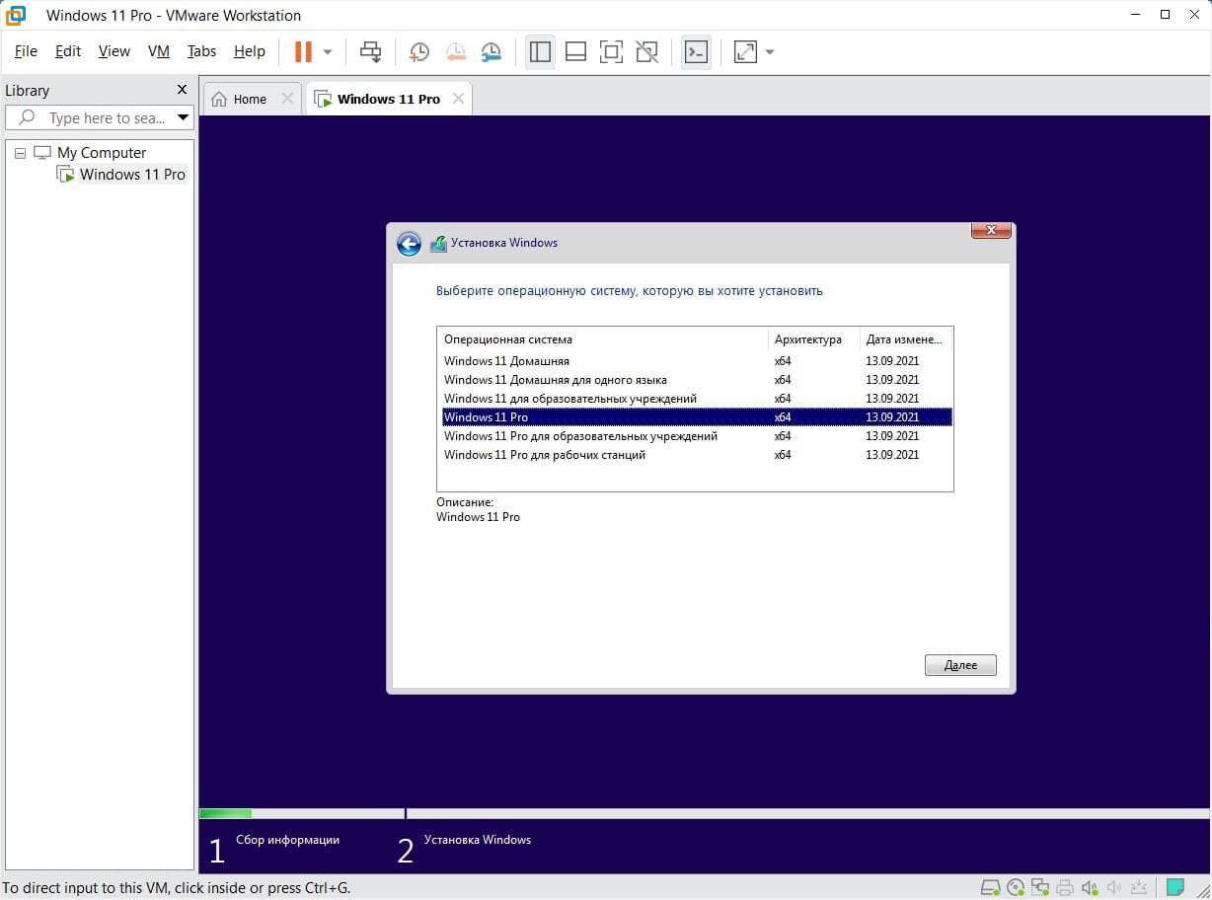Select My Computer in library
The height and width of the screenshot is (900, 1212).
tap(102, 153)
